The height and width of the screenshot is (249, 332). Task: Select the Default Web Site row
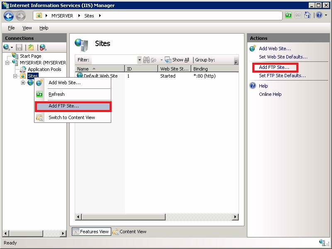(x=157, y=76)
